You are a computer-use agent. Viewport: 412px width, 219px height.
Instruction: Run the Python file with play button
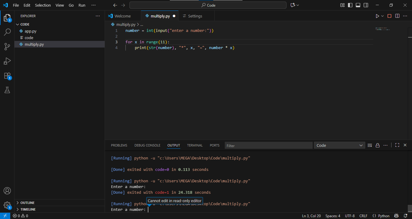pos(377,16)
